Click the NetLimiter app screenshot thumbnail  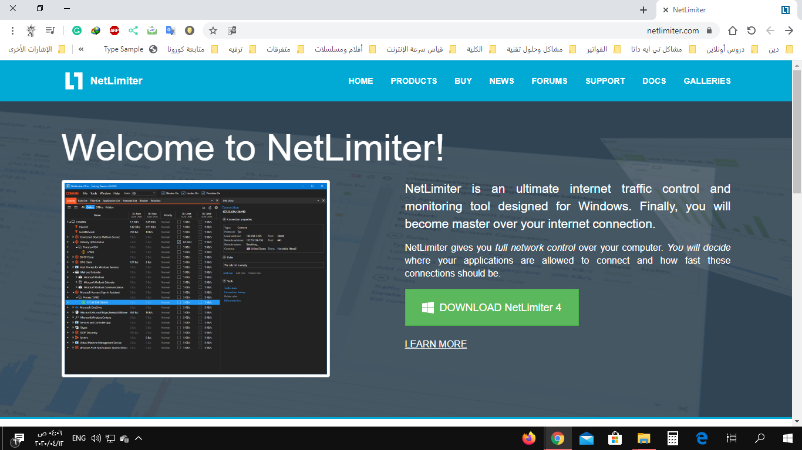[196, 278]
